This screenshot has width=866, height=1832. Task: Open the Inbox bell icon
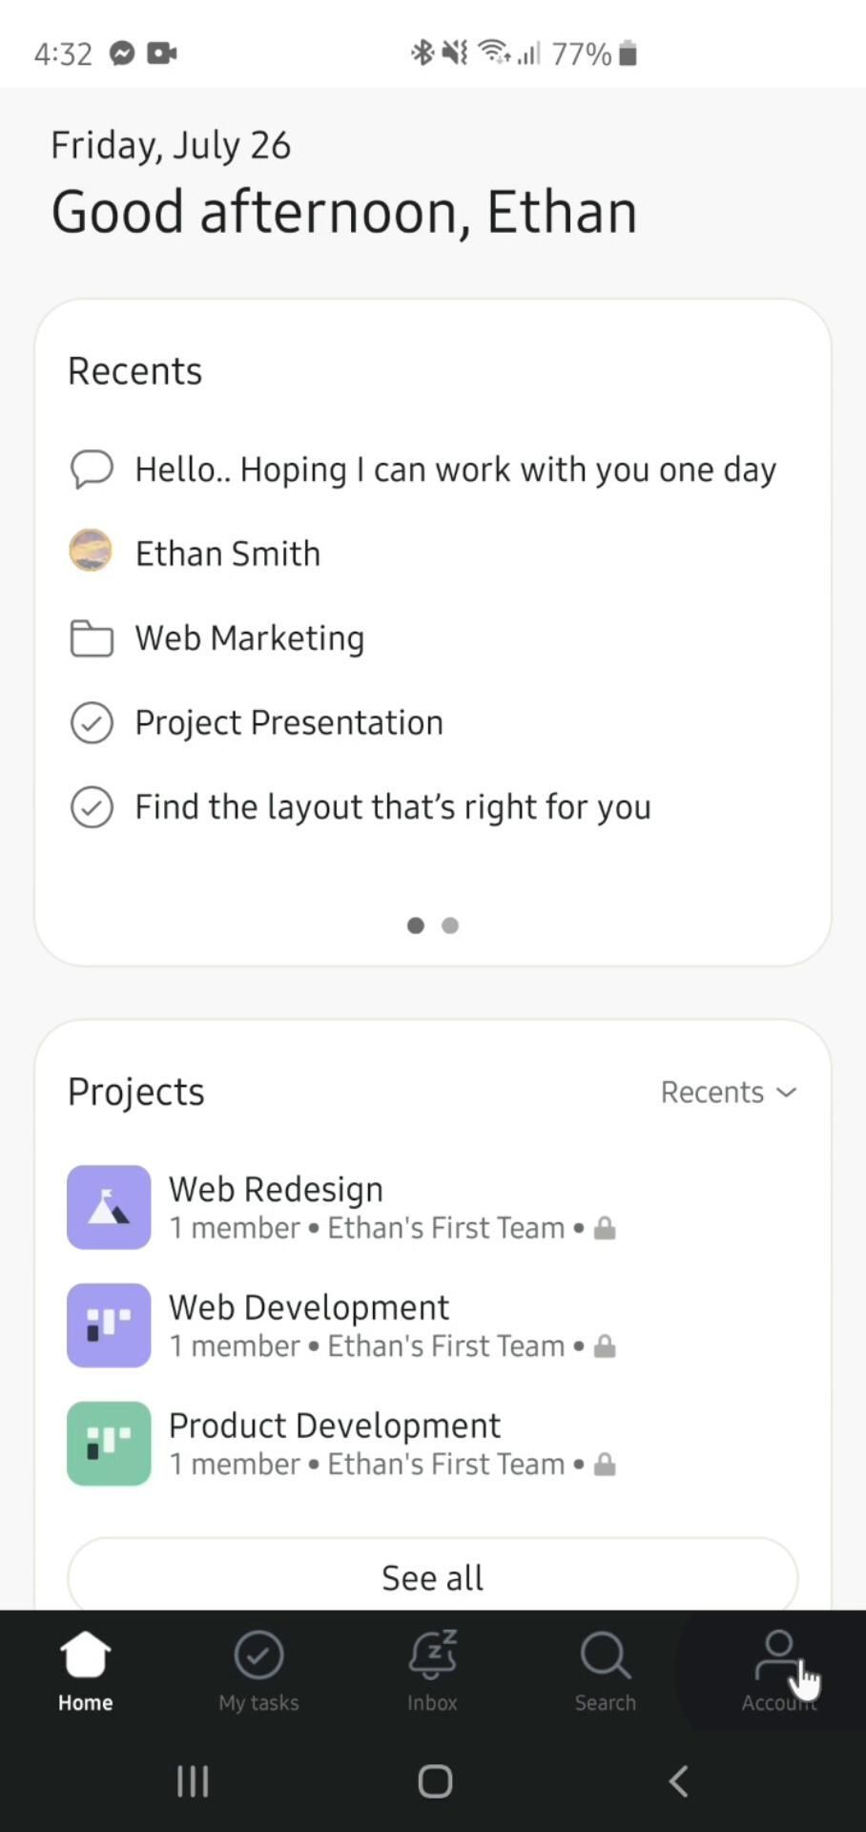(432, 1656)
